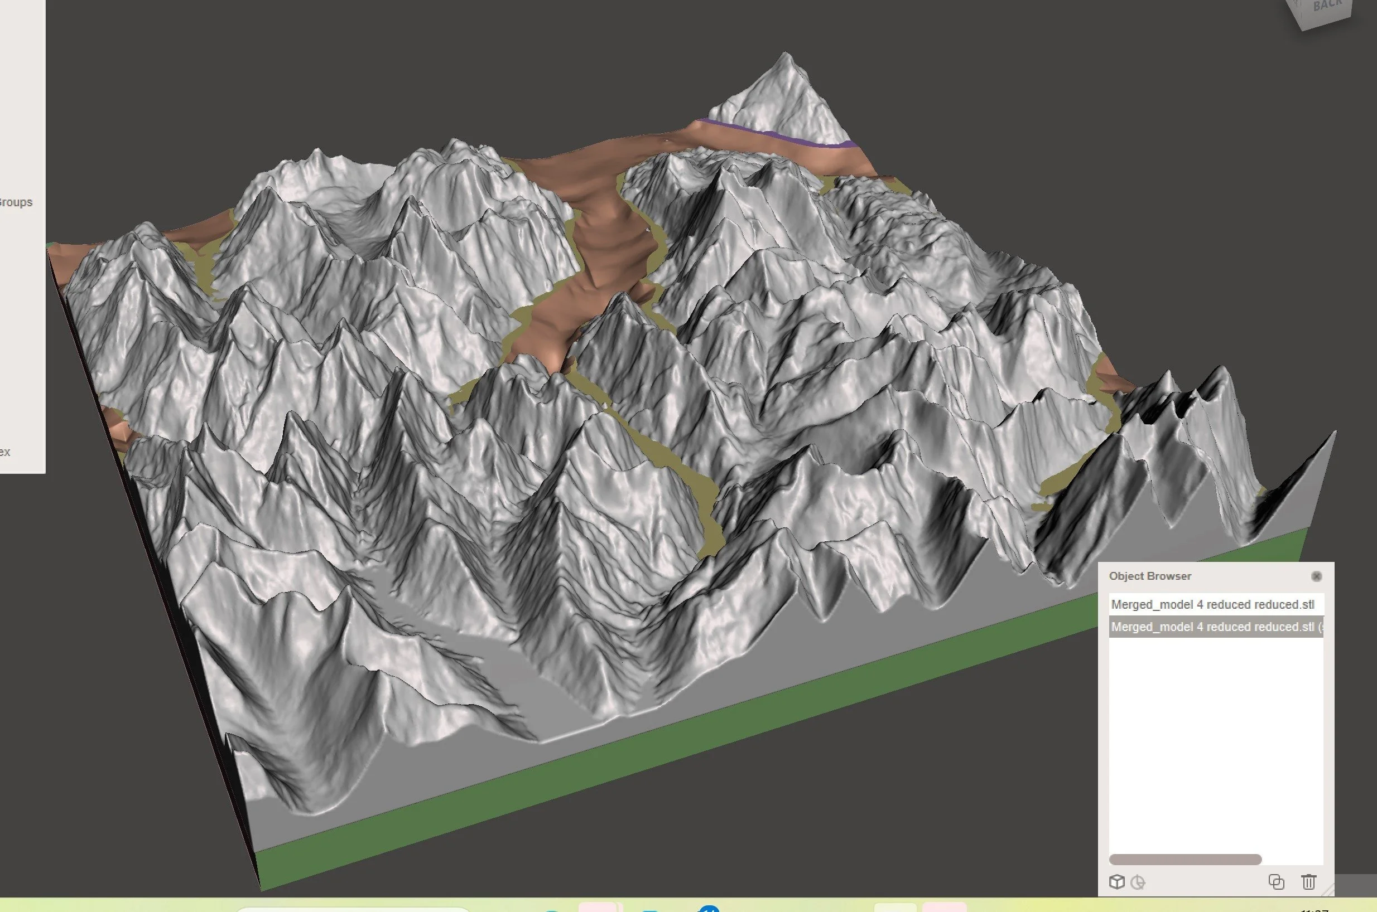The width and height of the screenshot is (1377, 912).
Task: Click the cube icon in Object Browser
Action: (x=1116, y=882)
